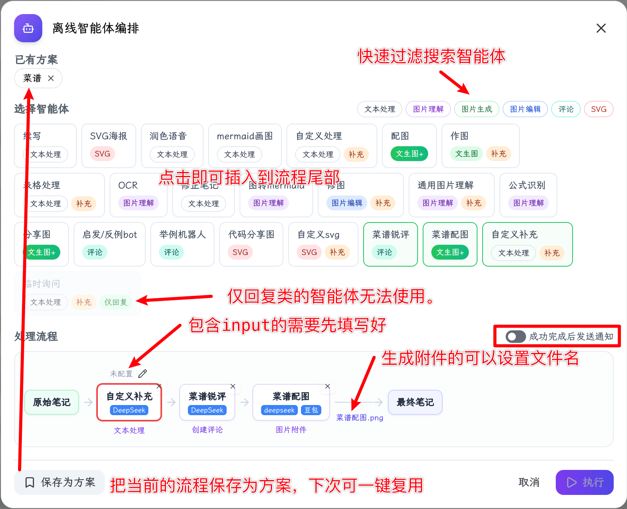Click the robot icon beside 离线智能体编排

click(x=28, y=28)
